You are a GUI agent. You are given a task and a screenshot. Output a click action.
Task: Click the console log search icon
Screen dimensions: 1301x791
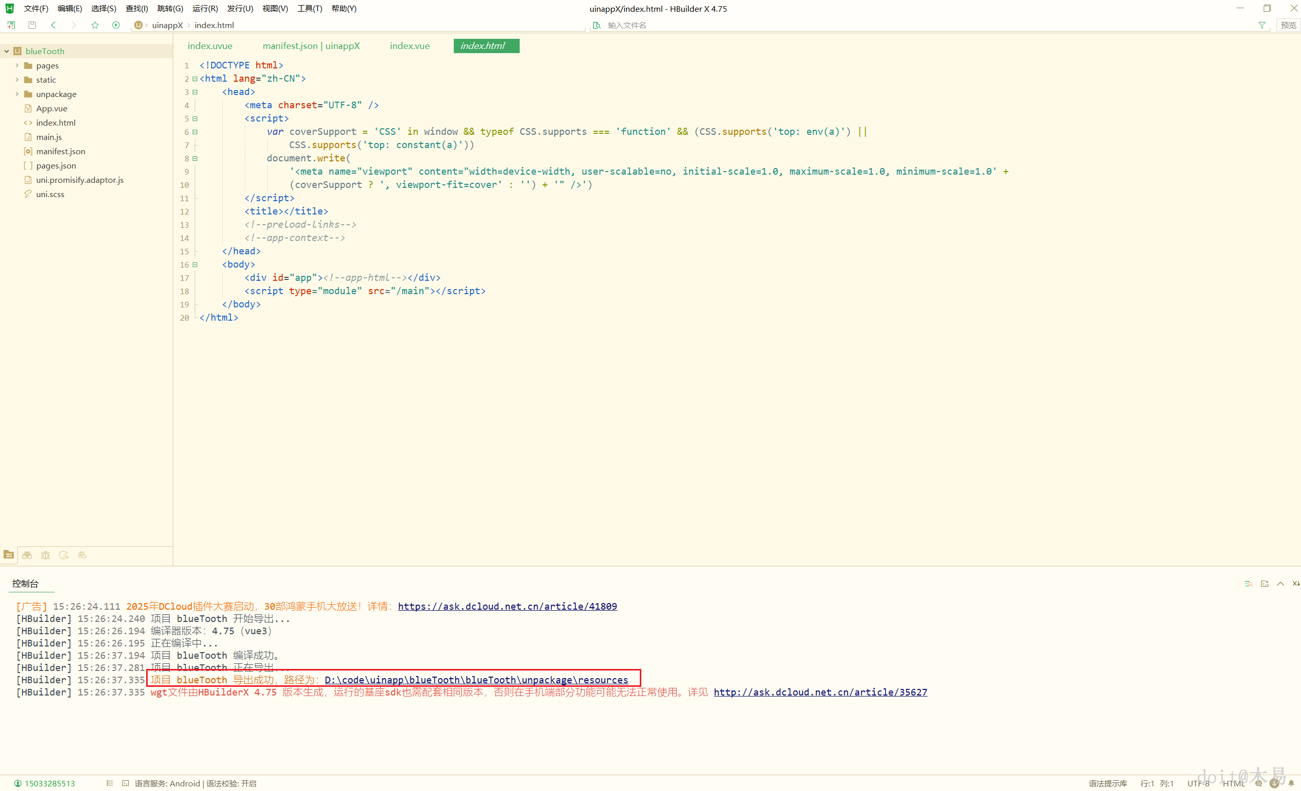pyautogui.click(x=1248, y=584)
